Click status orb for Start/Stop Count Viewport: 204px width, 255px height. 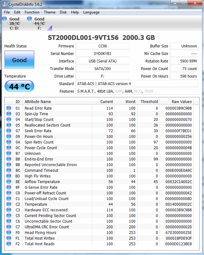(x=9, y=119)
